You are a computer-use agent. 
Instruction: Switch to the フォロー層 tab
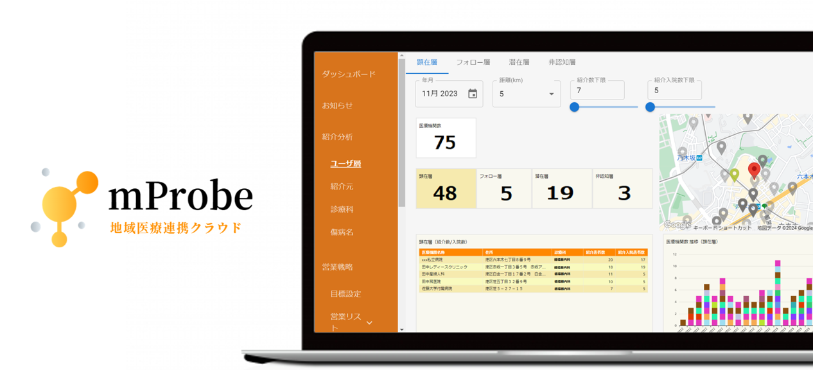[x=473, y=62]
